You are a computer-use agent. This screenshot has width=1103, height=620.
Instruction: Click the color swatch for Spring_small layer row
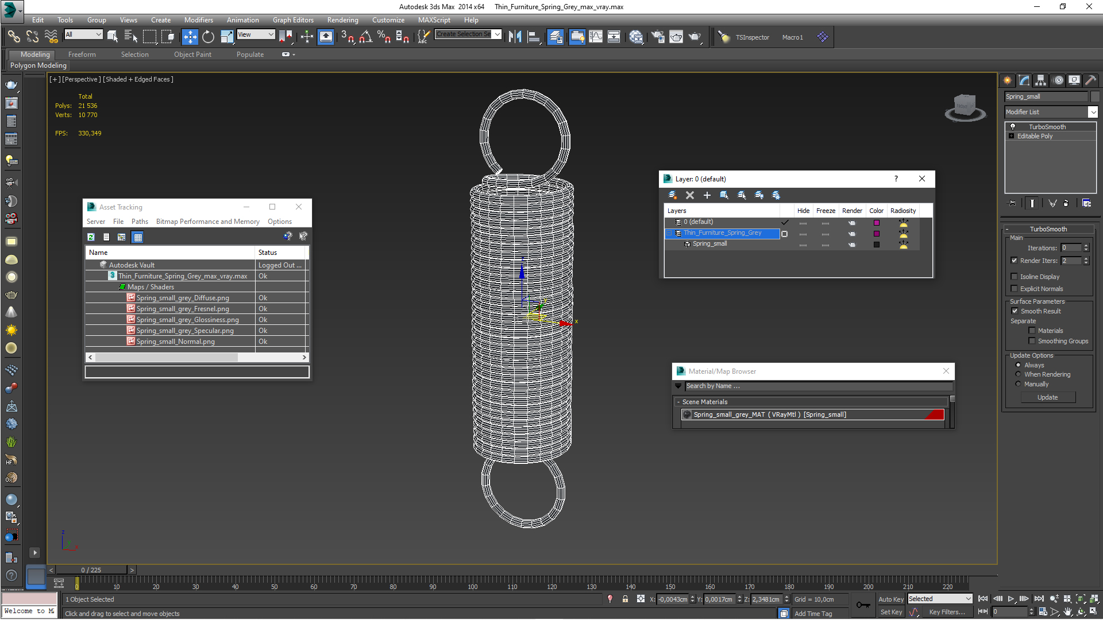coord(877,245)
